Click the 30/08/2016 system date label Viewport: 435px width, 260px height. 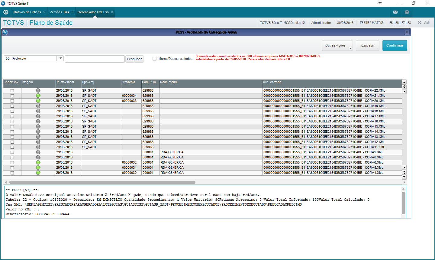(x=345, y=23)
